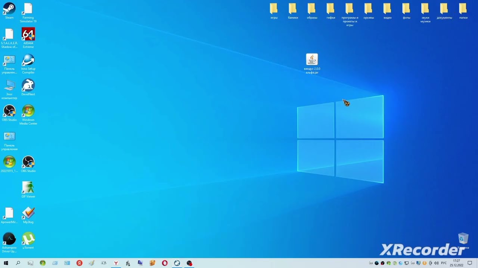Launch µTorrent desktop shortcut
Image resolution: width=478 pixels, height=268 pixels.
(28, 241)
